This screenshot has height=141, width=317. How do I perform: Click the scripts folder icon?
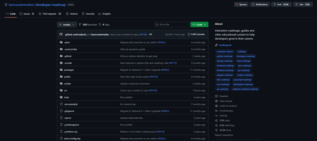tap(61, 84)
